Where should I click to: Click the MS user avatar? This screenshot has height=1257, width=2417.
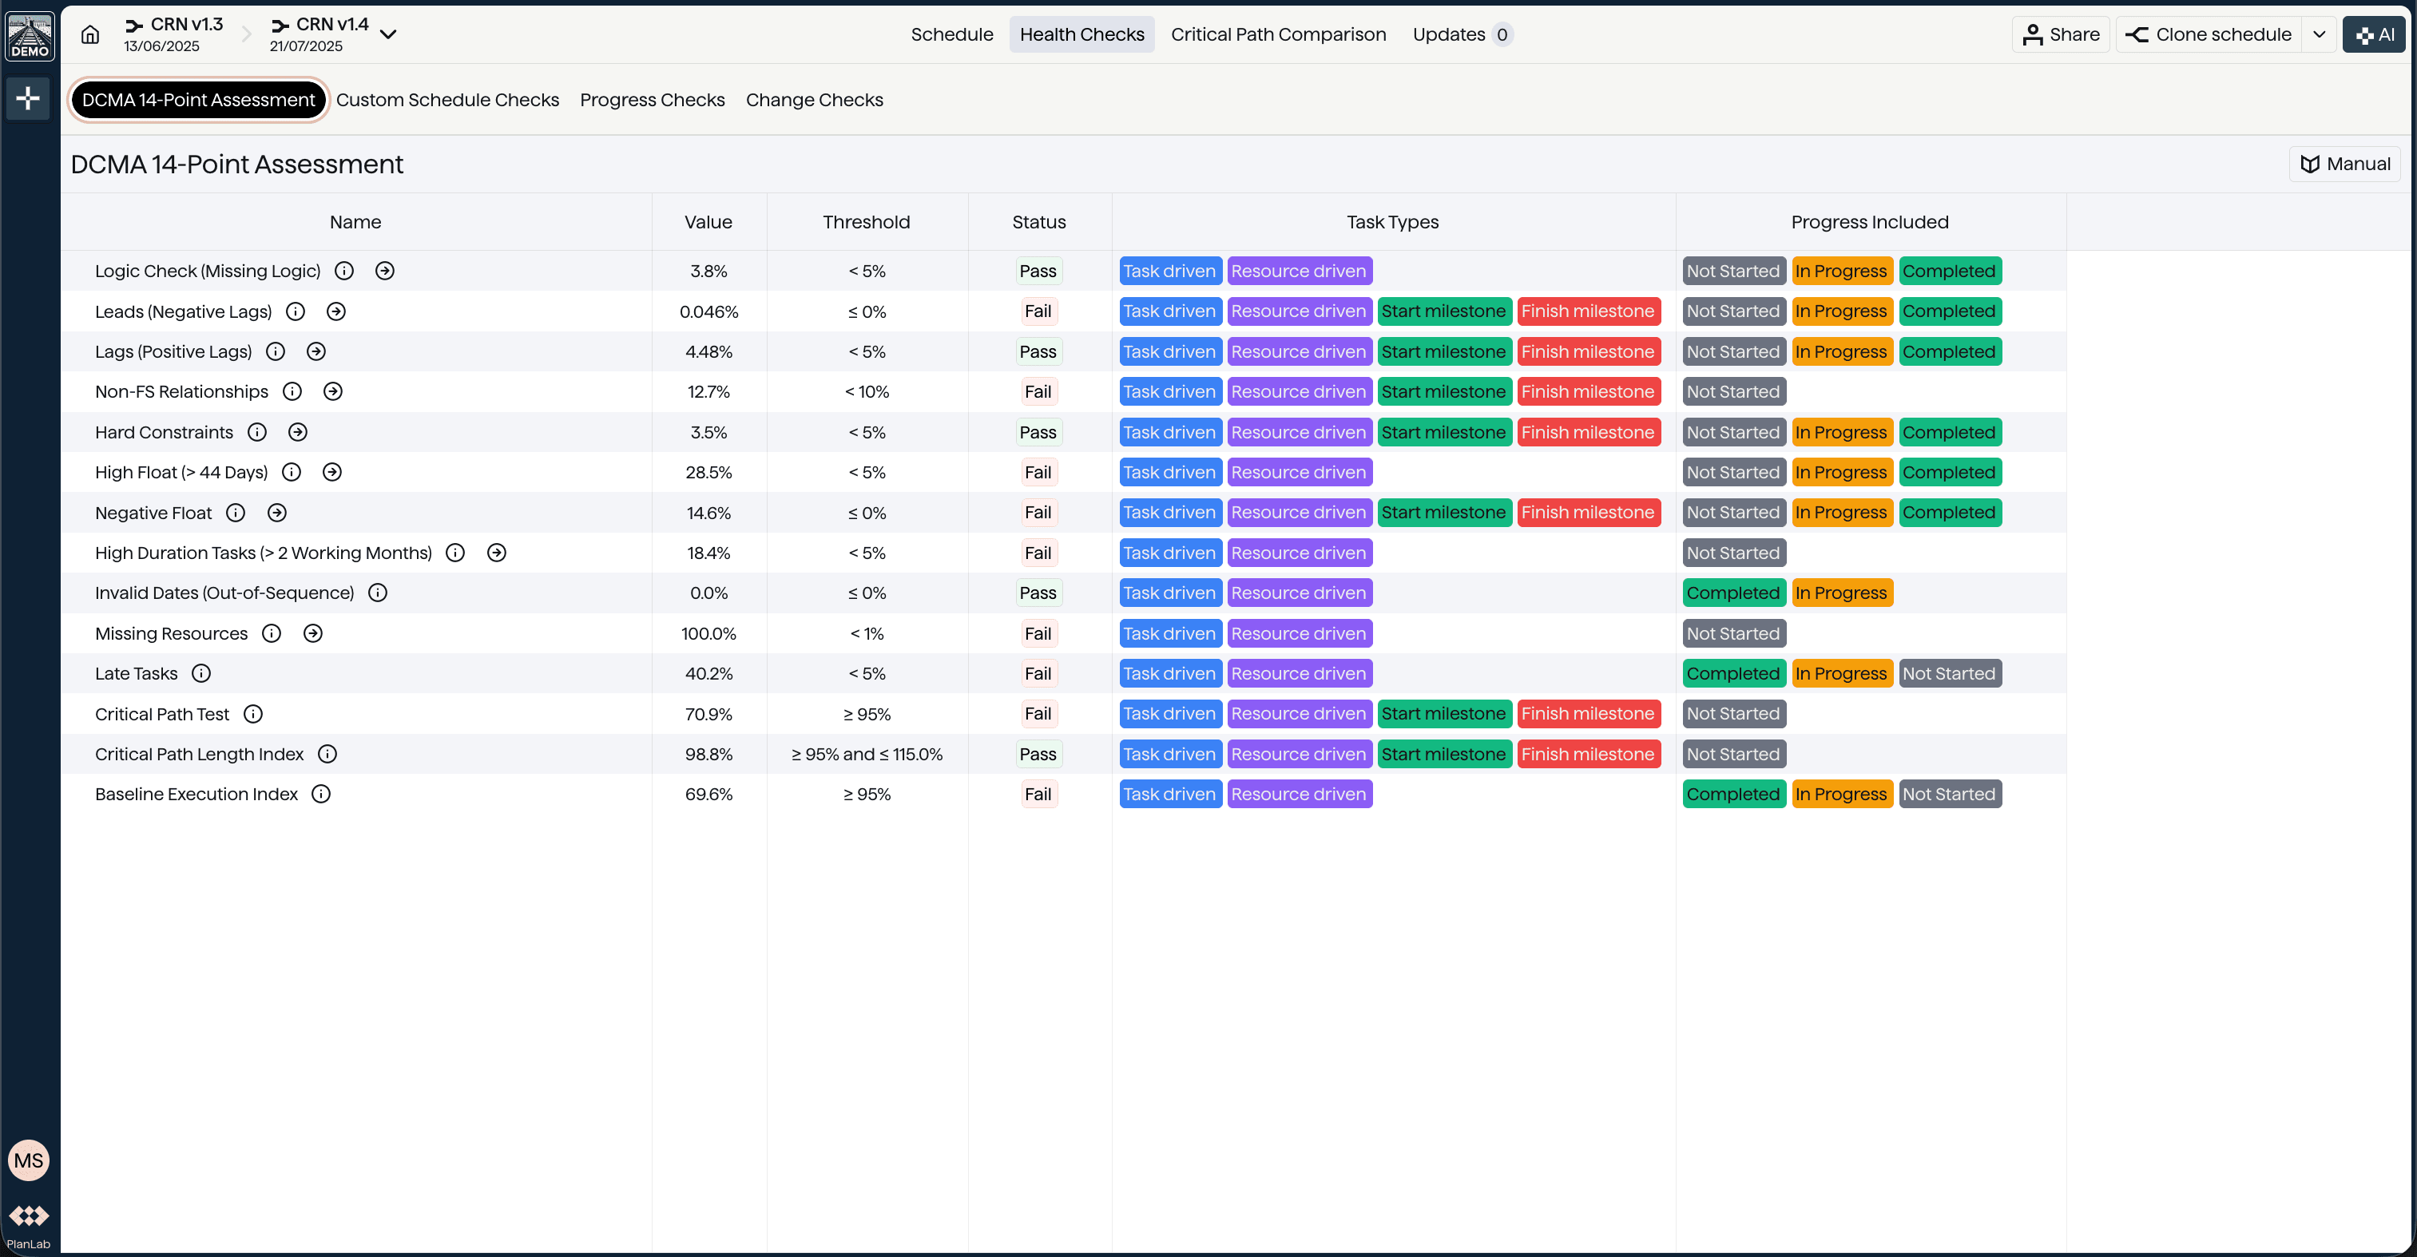pyautogui.click(x=28, y=1160)
